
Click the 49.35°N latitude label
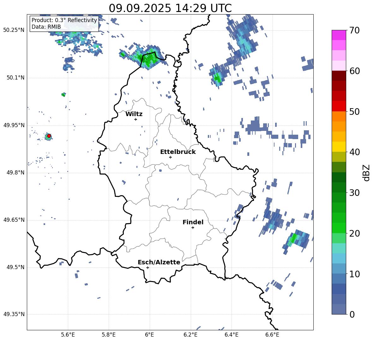click(x=14, y=314)
